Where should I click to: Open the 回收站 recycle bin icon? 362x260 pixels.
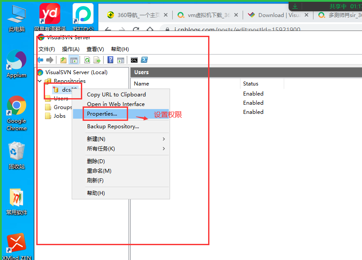click(x=16, y=155)
